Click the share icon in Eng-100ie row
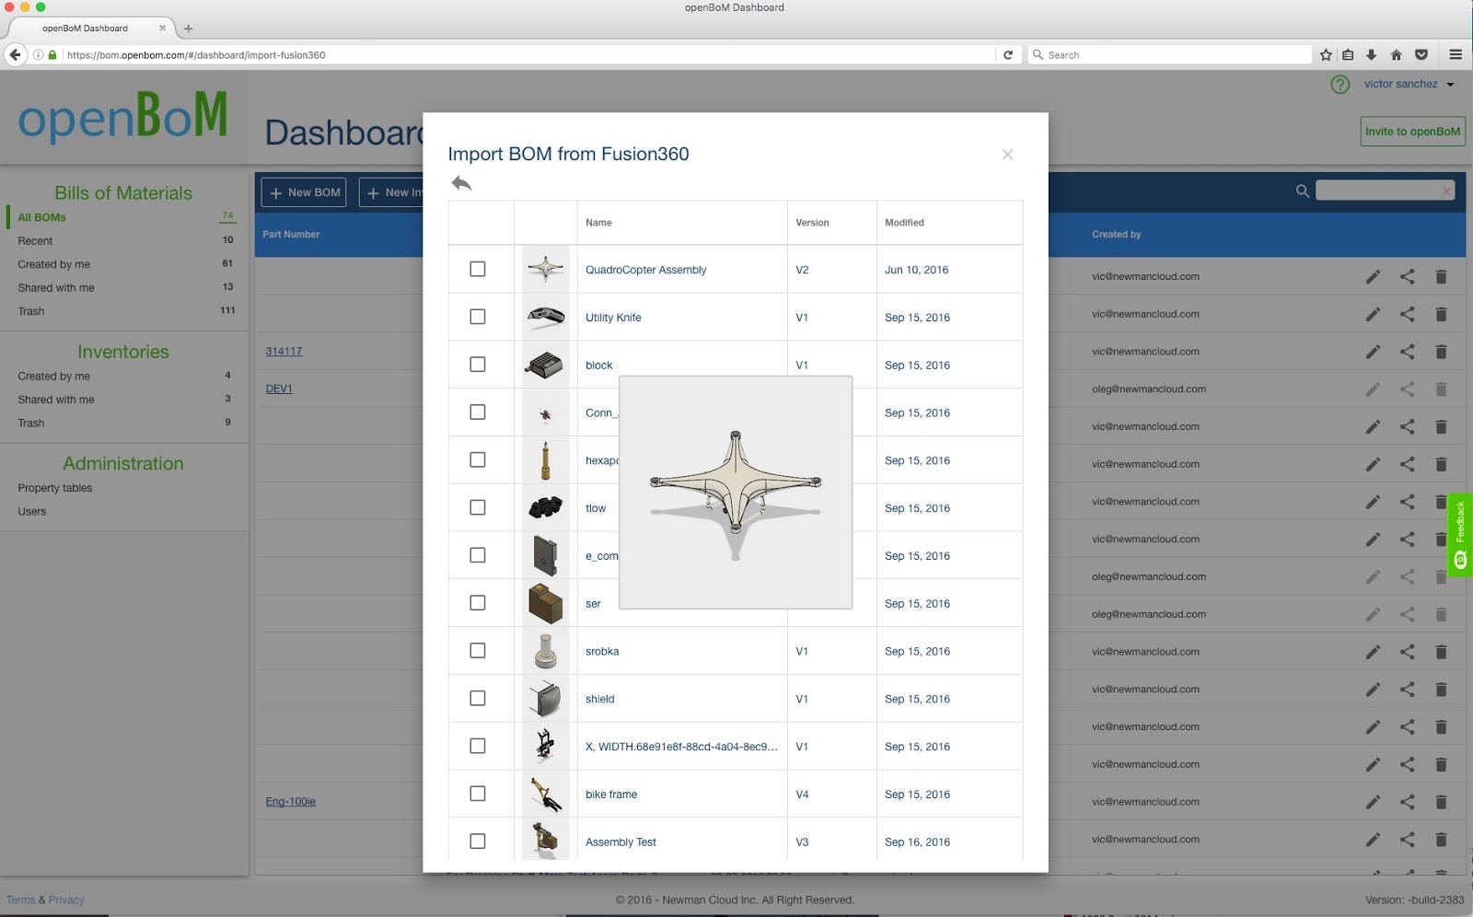 click(x=1407, y=802)
